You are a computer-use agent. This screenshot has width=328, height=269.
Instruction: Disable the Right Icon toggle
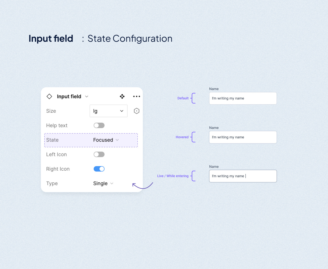pos(99,169)
